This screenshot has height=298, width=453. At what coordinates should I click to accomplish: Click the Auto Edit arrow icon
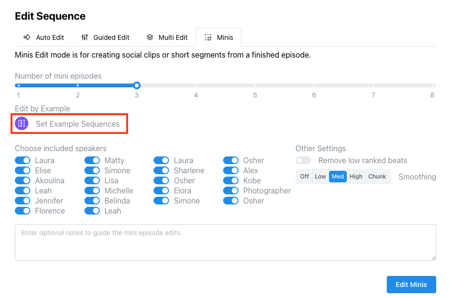[27, 37]
